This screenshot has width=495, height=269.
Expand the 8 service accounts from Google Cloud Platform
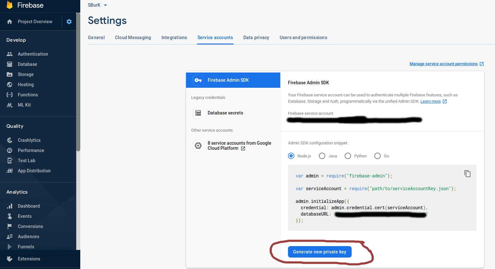pos(239,146)
